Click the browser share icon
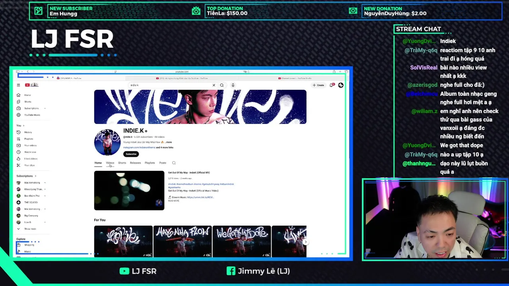 tap(334, 71)
